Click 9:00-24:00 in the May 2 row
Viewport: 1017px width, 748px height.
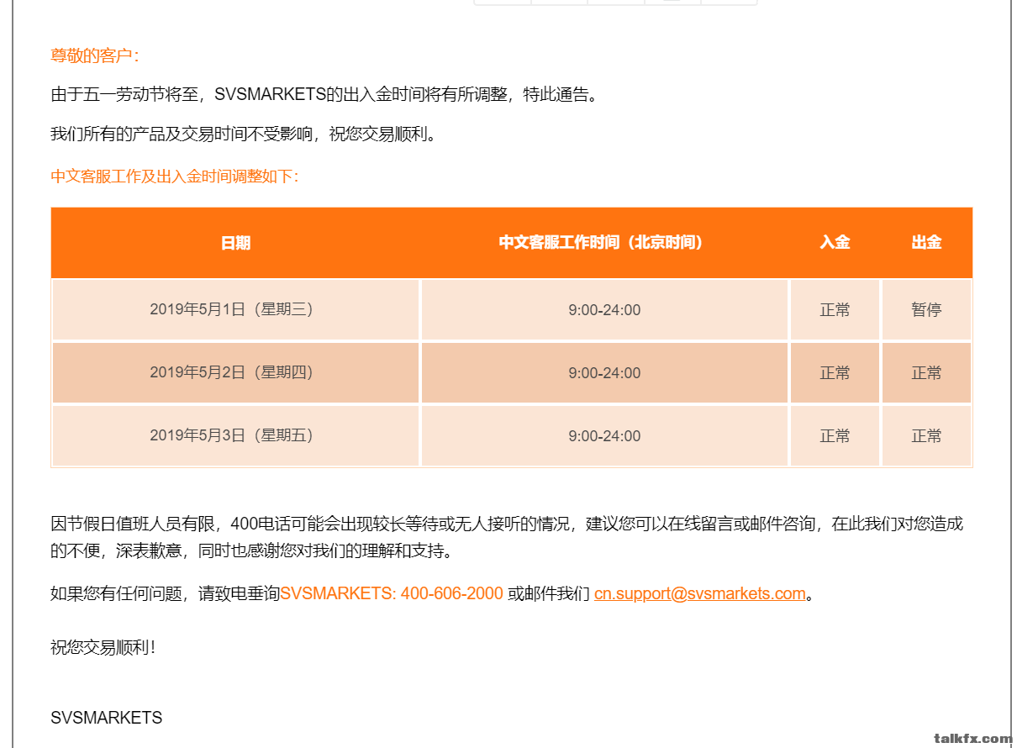pyautogui.click(x=604, y=373)
